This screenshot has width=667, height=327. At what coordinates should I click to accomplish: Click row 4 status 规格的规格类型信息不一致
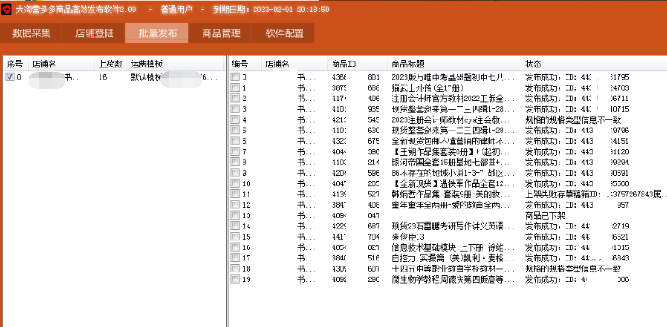573,119
